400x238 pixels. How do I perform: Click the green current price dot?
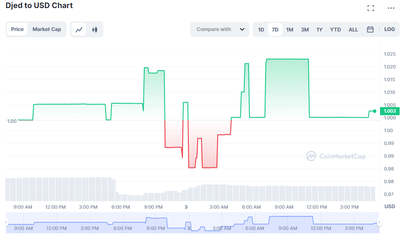point(375,111)
